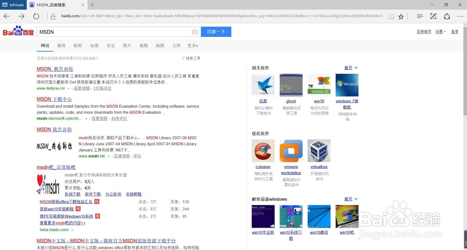The image size is (467, 250).
Task: Open MSDN原版office下载地址汇总 thread
Action: point(66,202)
